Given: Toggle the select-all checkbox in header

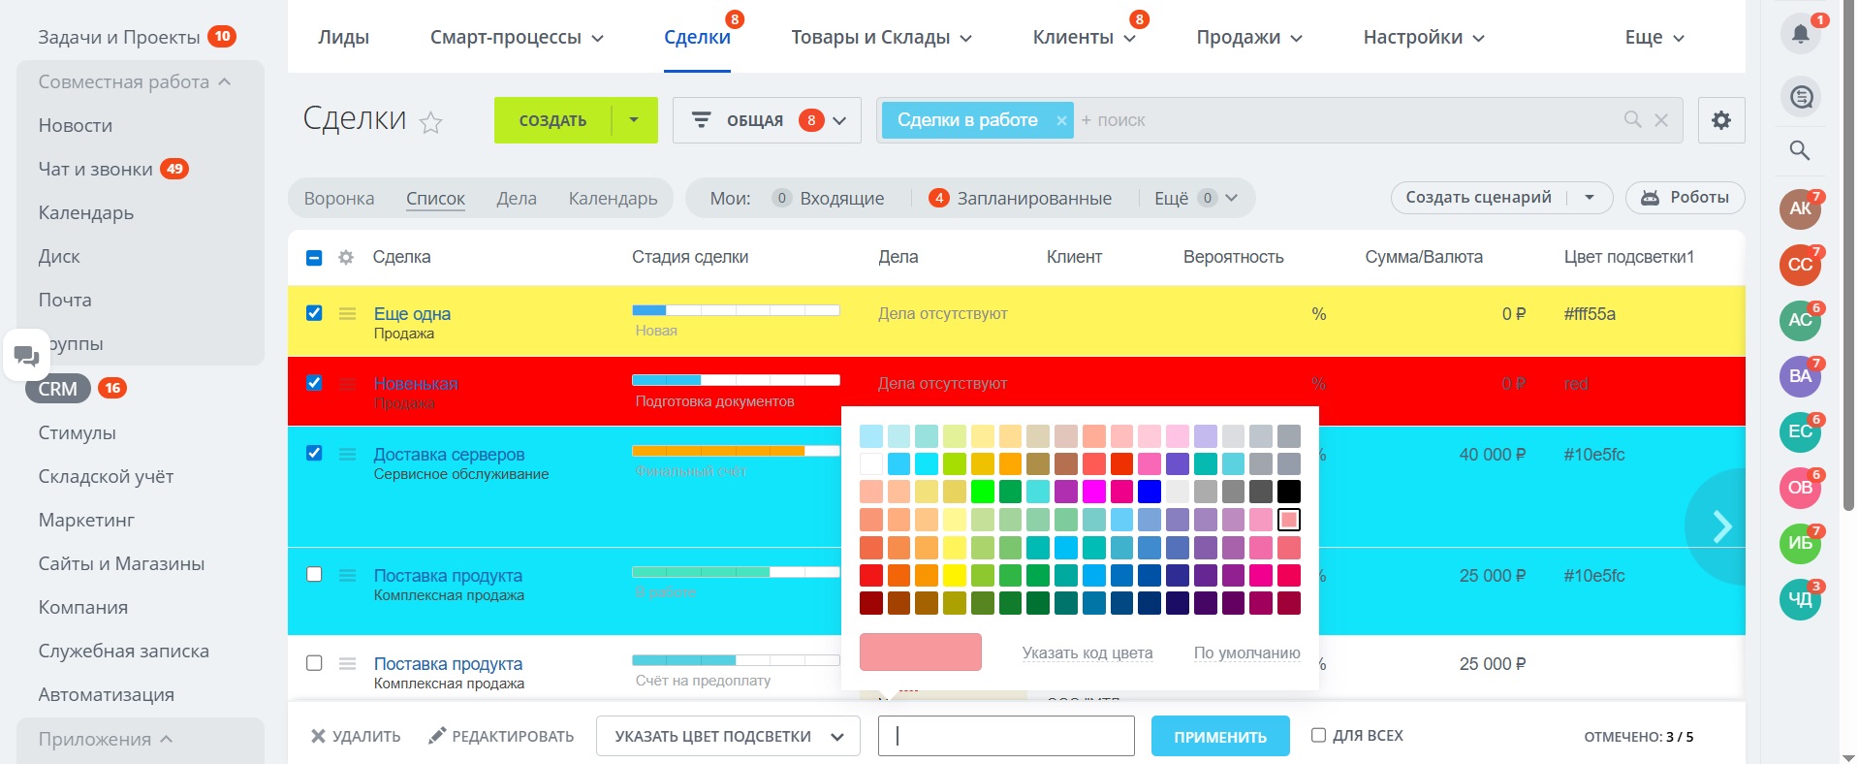Looking at the screenshot, I should coord(314,258).
